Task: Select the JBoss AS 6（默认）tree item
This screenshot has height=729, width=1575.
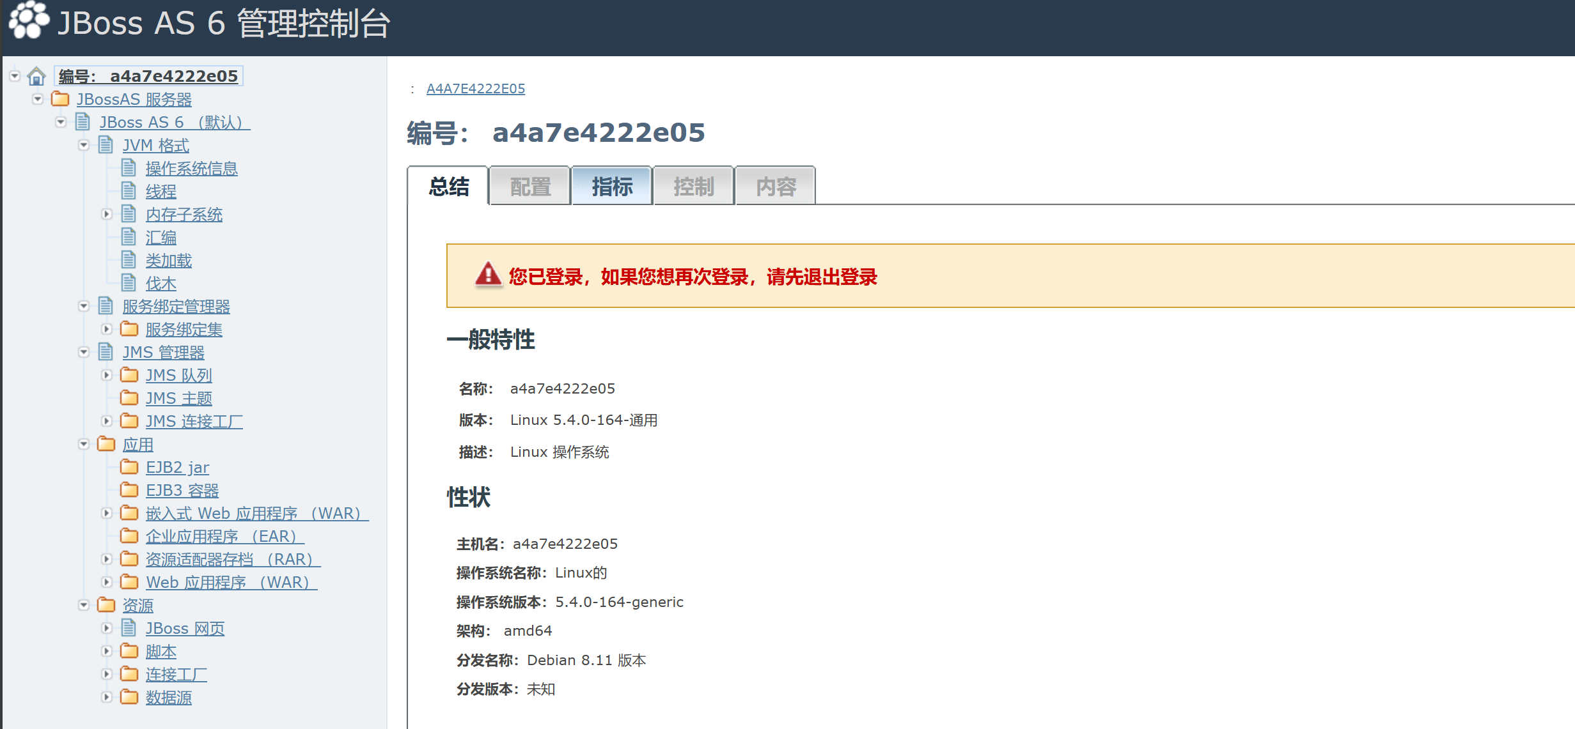Action: (x=175, y=123)
